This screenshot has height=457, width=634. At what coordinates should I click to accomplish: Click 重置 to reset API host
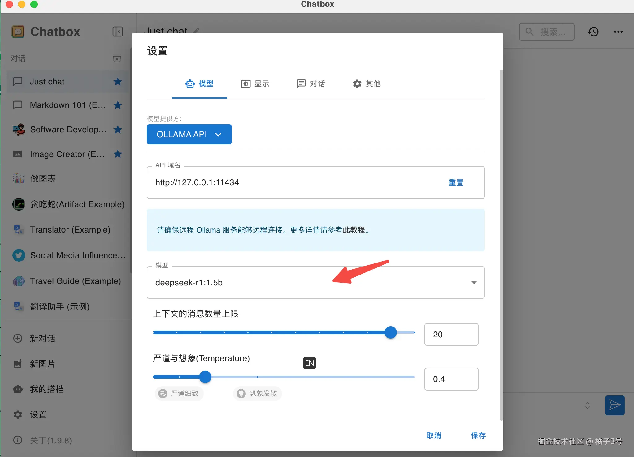click(x=456, y=182)
